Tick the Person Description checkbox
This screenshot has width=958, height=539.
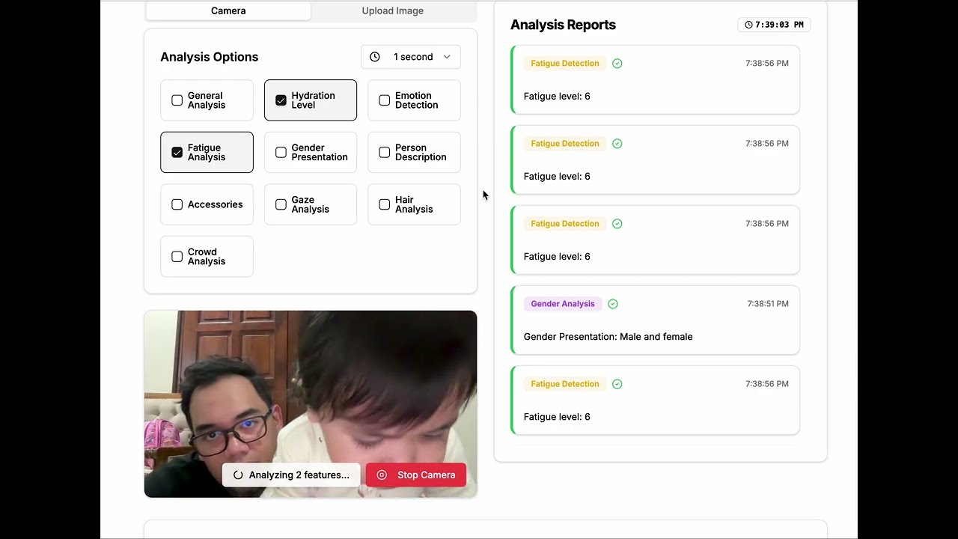pos(385,153)
